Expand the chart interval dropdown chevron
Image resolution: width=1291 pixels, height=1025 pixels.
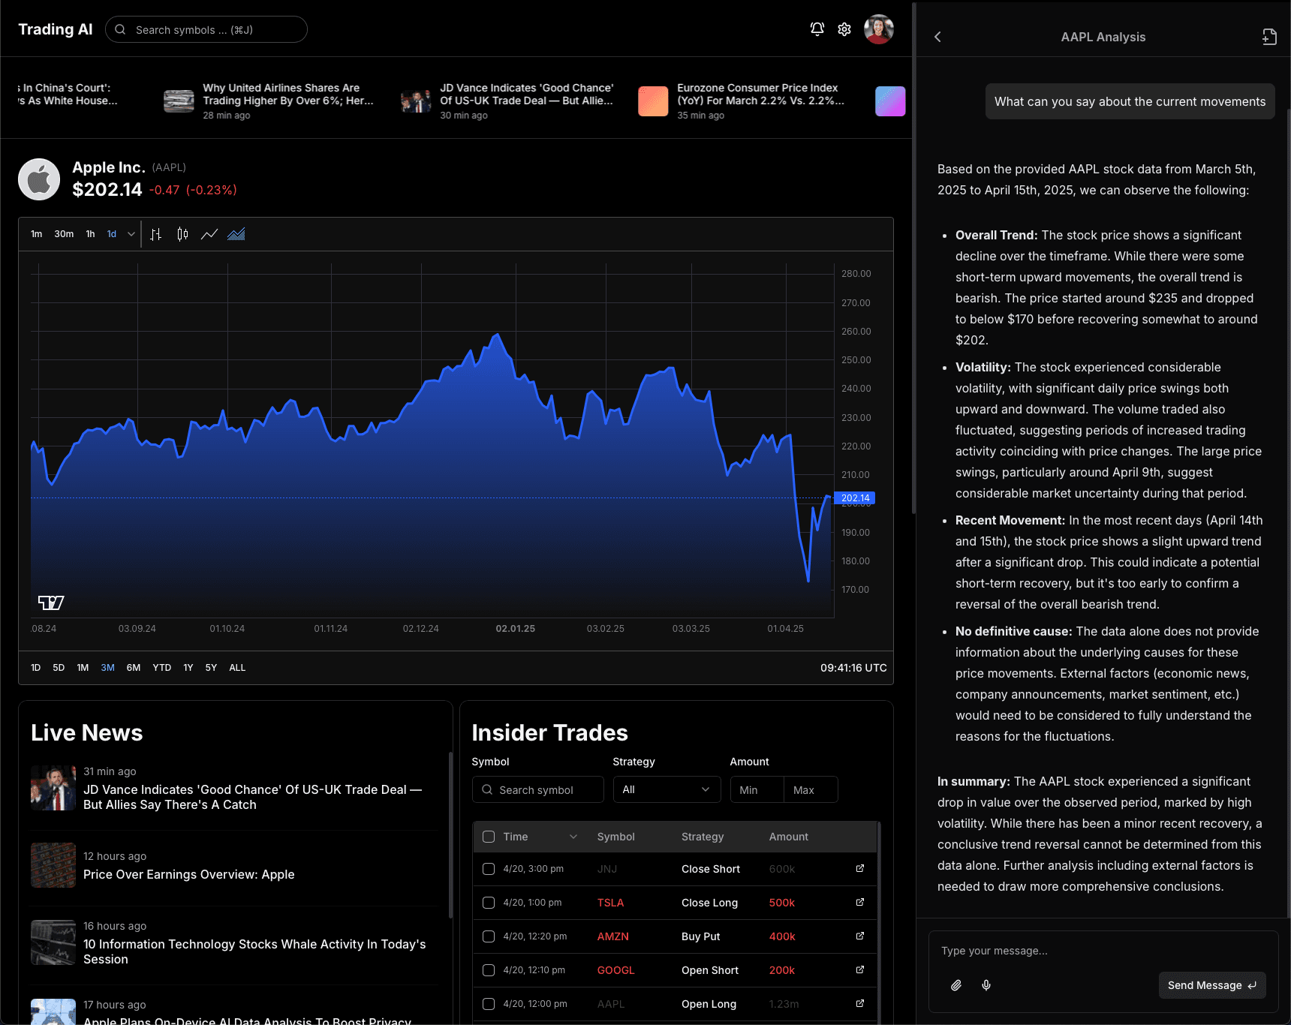click(131, 234)
